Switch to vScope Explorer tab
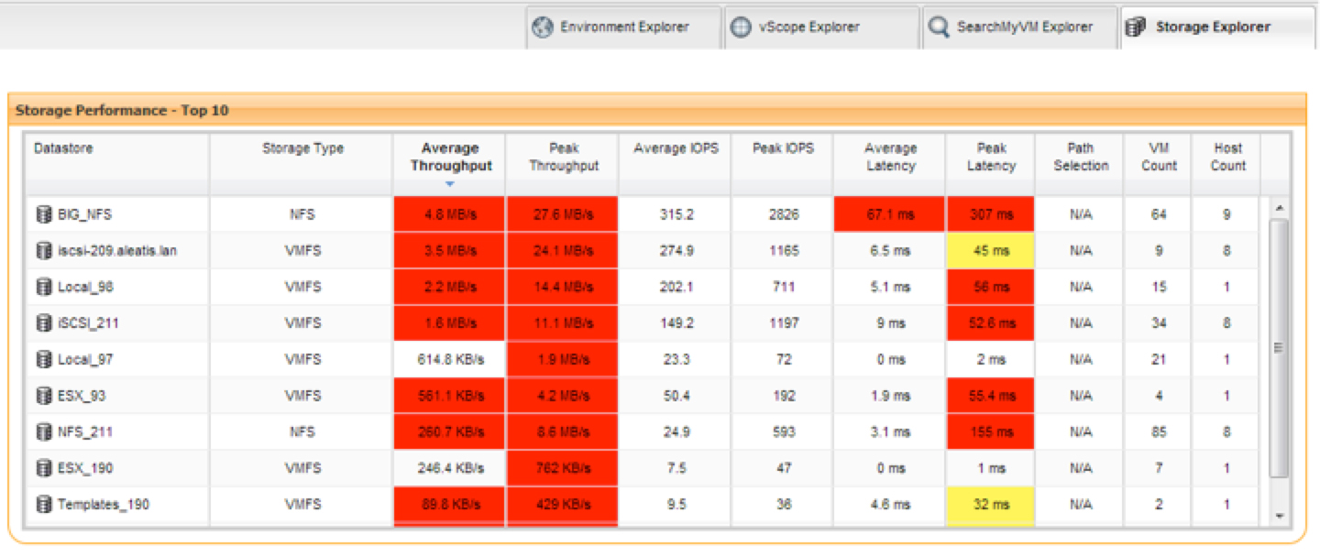The width and height of the screenshot is (1320, 557). pyautogui.click(x=821, y=27)
